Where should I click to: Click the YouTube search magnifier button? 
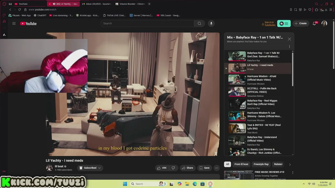pyautogui.click(x=199, y=23)
